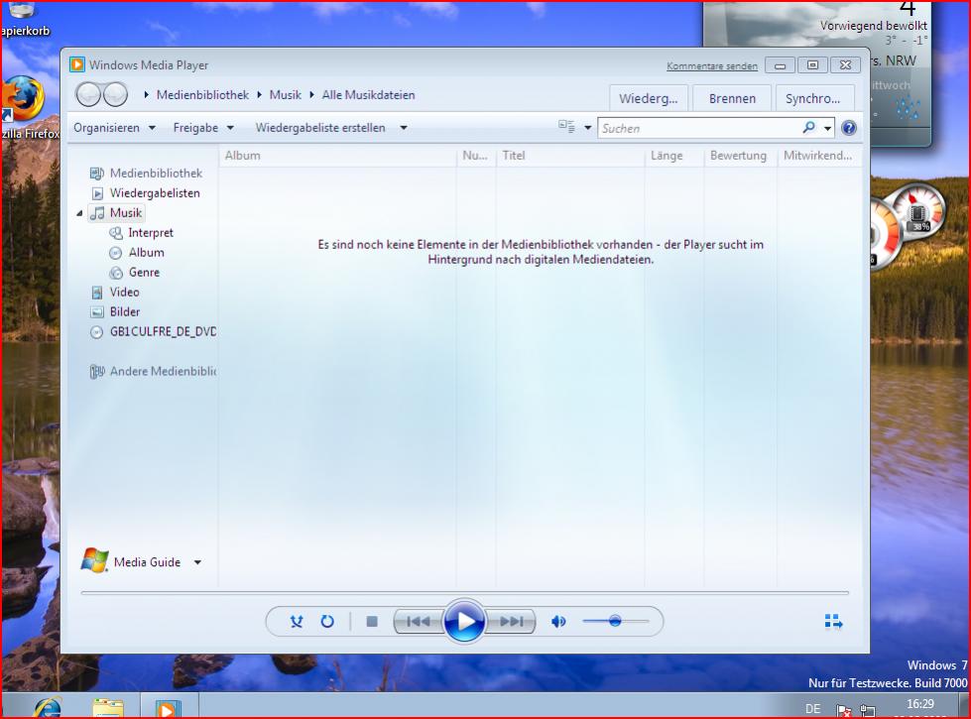Sort by the Titel column header
971x719 pixels.
coord(569,156)
